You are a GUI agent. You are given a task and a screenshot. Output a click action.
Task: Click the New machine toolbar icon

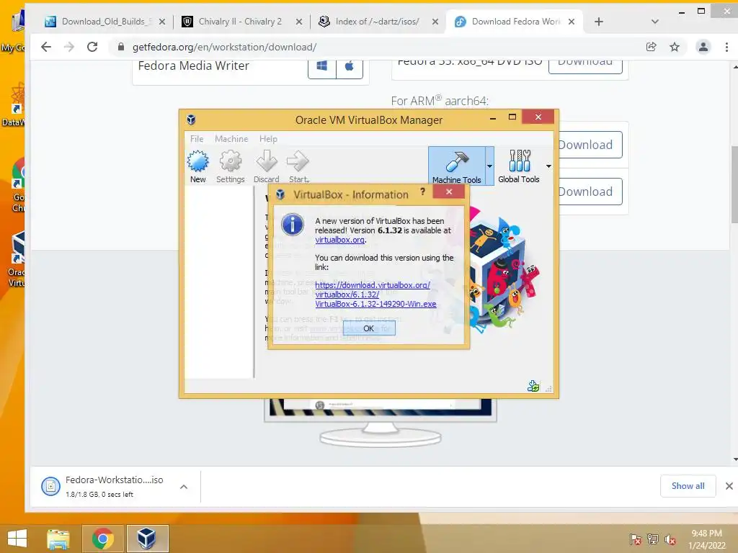click(x=197, y=166)
